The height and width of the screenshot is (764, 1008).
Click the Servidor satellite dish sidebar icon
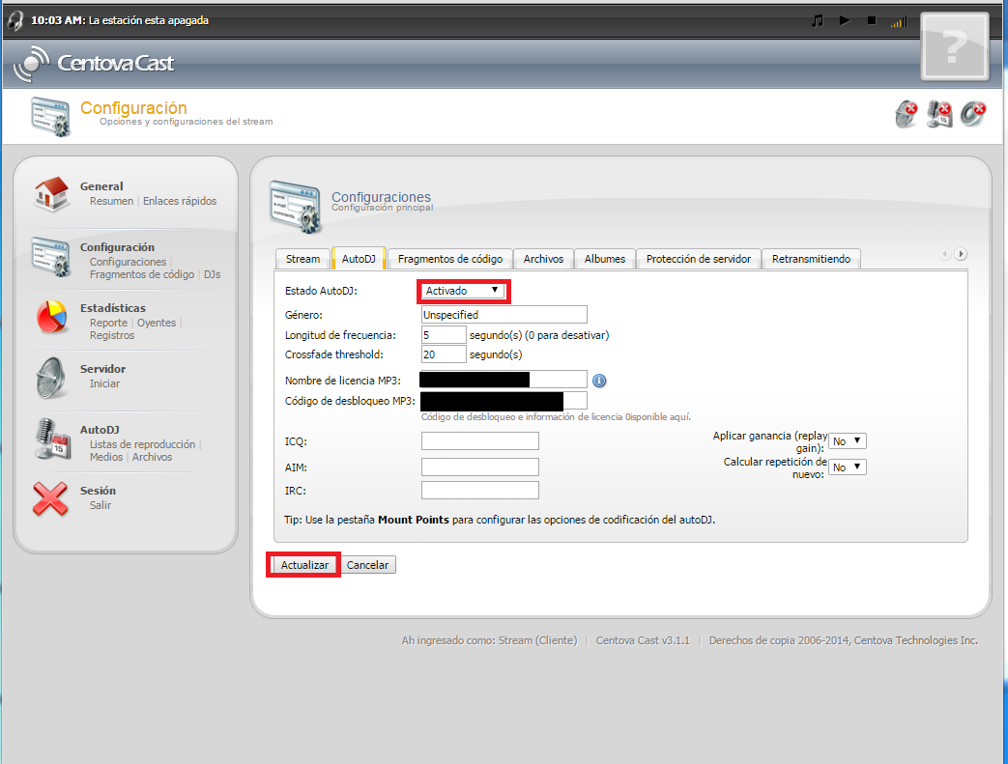click(x=51, y=378)
